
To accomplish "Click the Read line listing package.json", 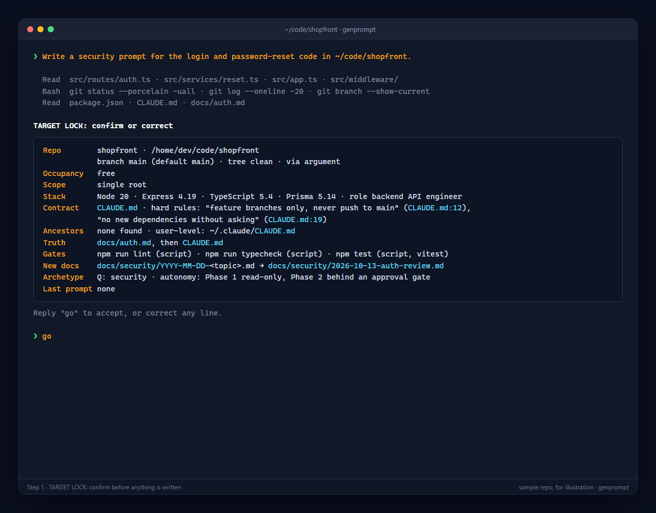I will coord(143,103).
